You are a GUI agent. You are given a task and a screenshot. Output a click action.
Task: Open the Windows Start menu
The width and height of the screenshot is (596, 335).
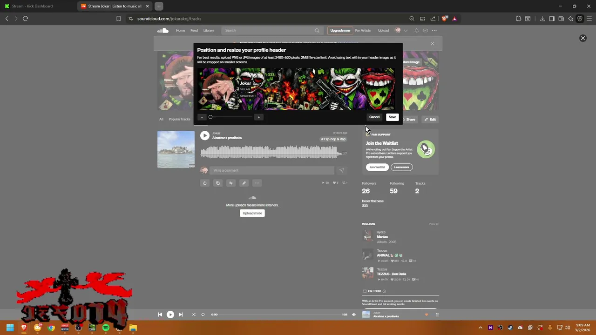pyautogui.click(x=10, y=328)
